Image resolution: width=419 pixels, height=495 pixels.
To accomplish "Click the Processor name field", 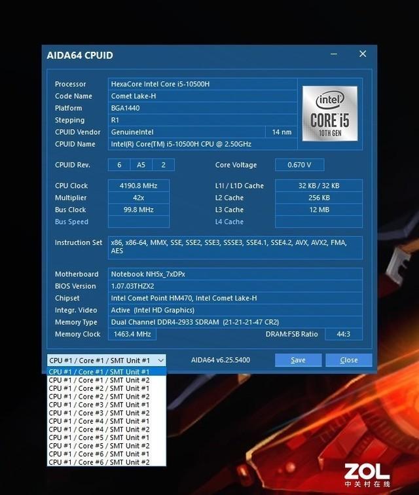I will pyautogui.click(x=202, y=84).
